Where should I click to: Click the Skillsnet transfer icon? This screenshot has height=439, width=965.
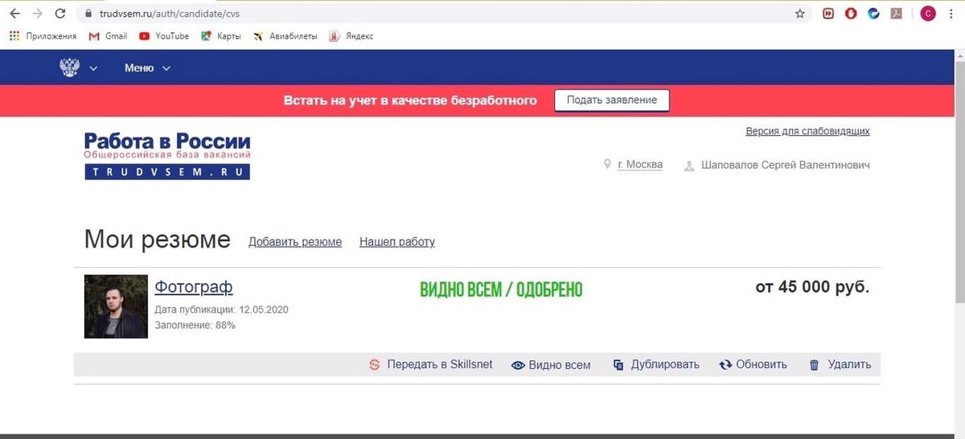pos(374,365)
